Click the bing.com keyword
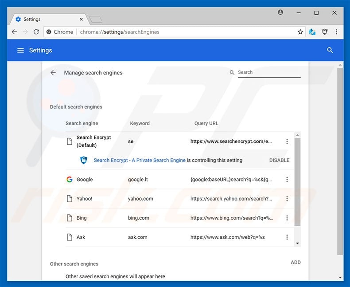 coord(138,218)
